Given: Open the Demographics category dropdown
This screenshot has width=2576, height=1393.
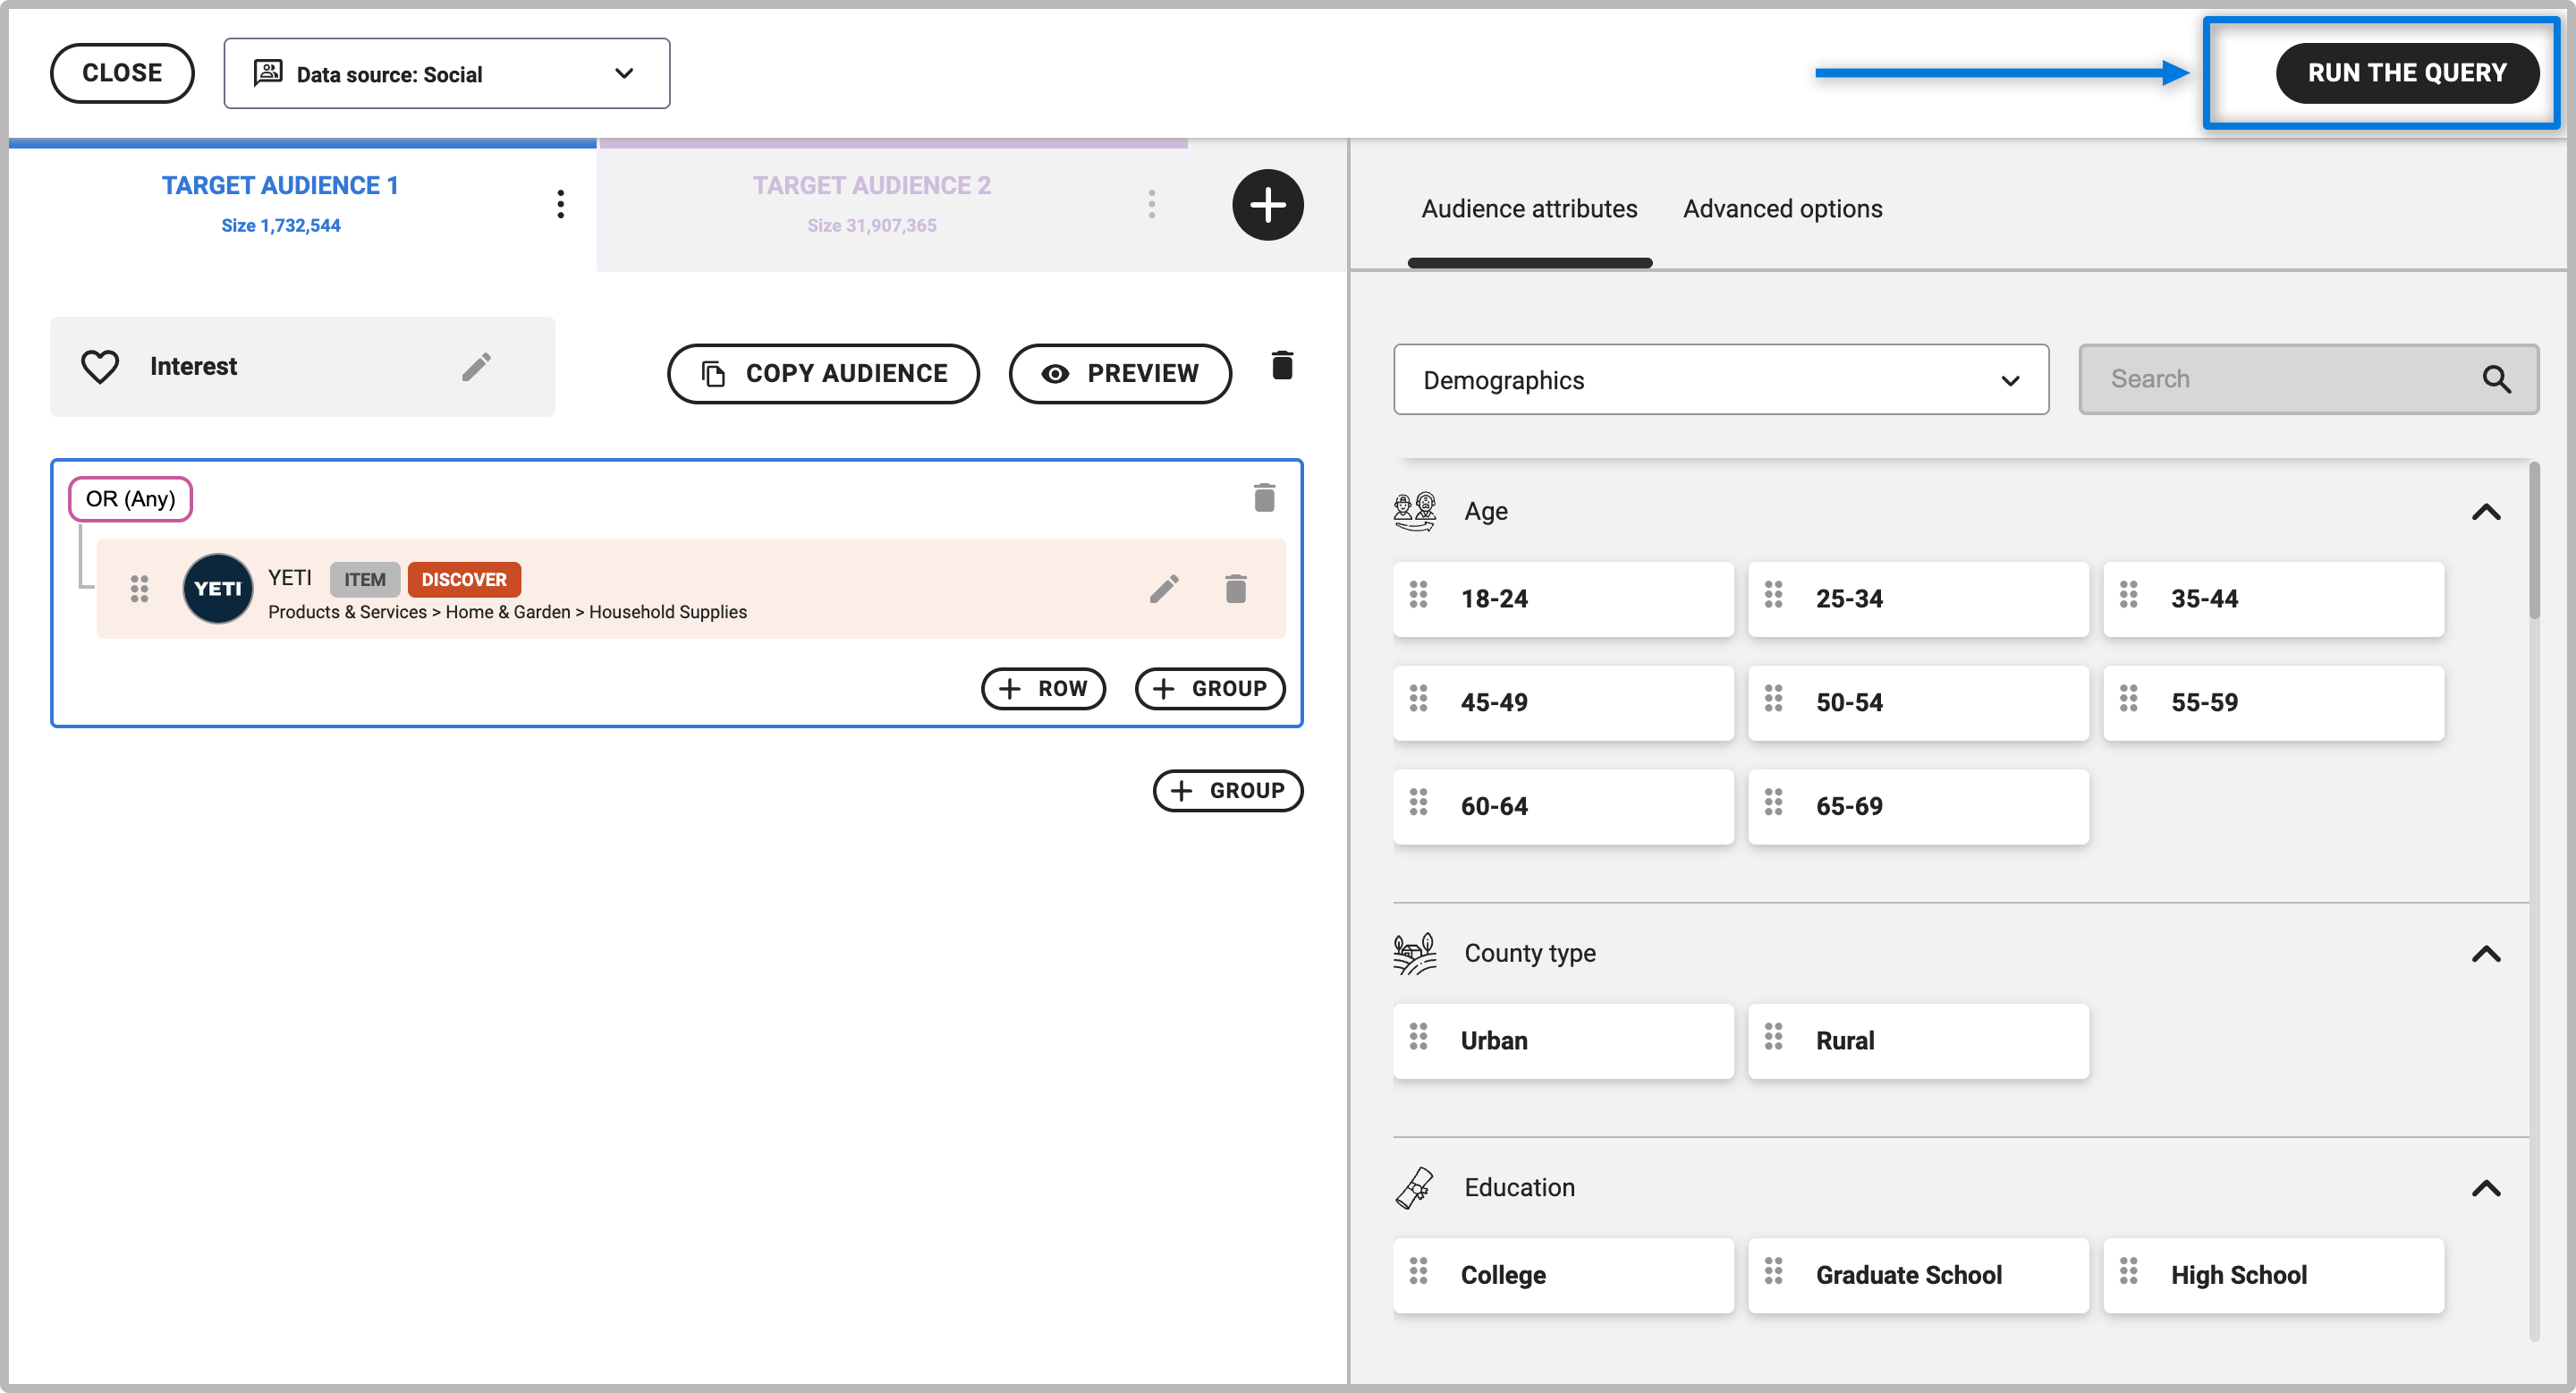Looking at the screenshot, I should tap(1720, 380).
